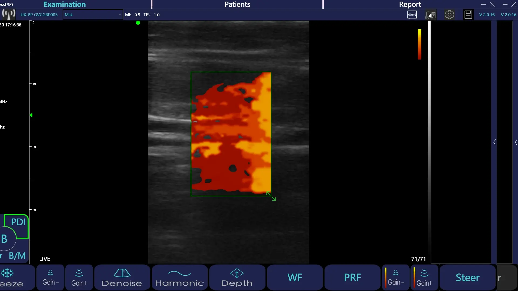Toggle the Denoise function

point(122,278)
